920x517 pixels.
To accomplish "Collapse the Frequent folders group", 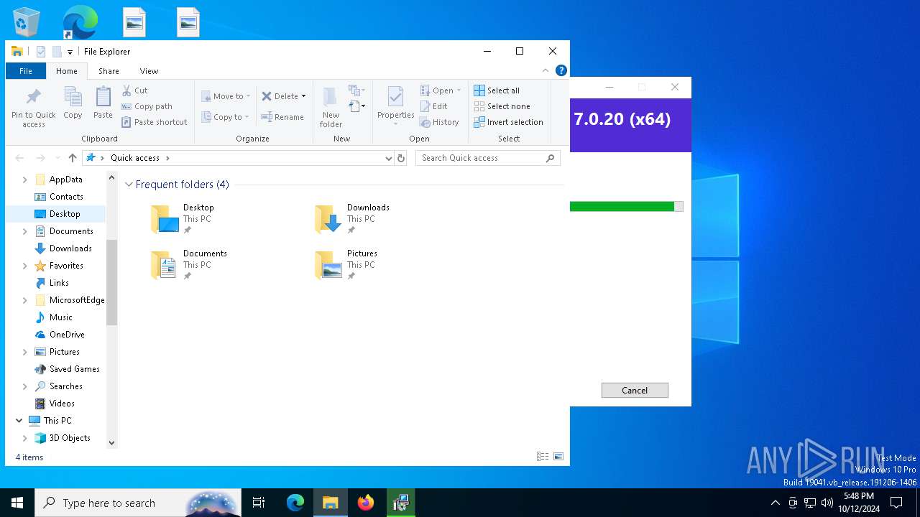I will (129, 185).
